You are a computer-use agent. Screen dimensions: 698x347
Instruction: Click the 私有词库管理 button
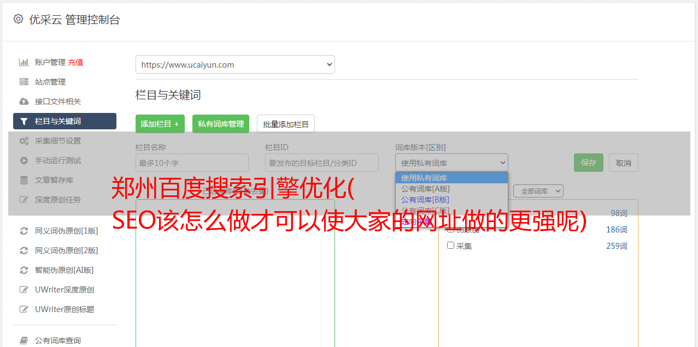(221, 124)
